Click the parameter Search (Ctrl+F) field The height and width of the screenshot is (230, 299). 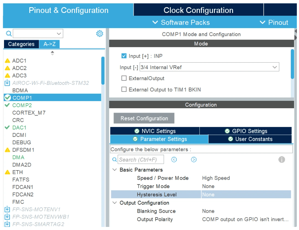[x=141, y=159]
